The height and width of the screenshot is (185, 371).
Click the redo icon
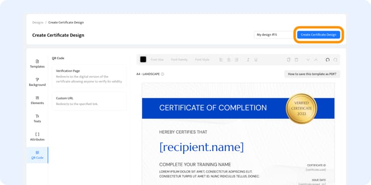pos(335,60)
